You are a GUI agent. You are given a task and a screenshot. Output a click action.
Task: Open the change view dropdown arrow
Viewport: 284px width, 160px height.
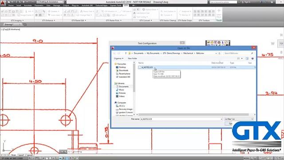[x=242, y=58]
